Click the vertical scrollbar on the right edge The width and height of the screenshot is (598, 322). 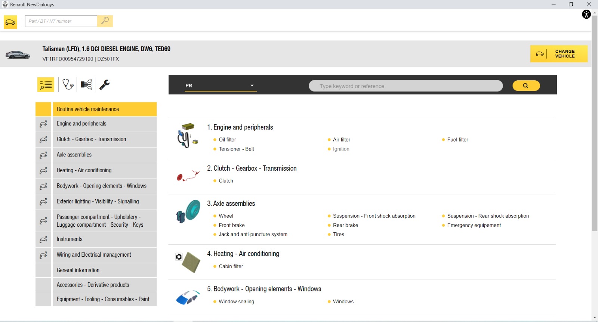[595, 123]
